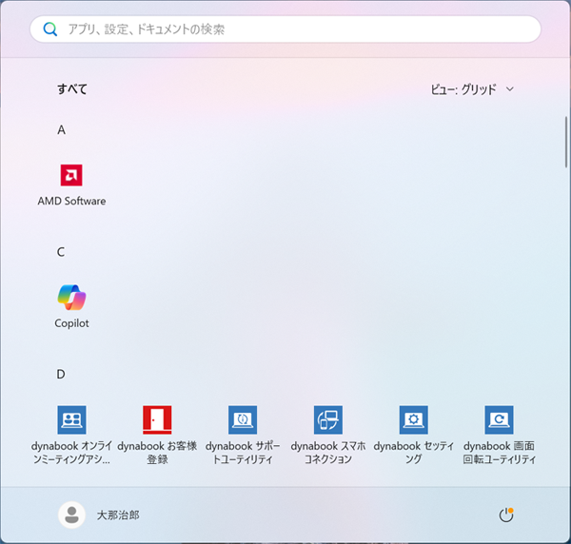The height and width of the screenshot is (544, 571).
Task: Click the vertical scrollbar of app list
Action: tap(566, 142)
